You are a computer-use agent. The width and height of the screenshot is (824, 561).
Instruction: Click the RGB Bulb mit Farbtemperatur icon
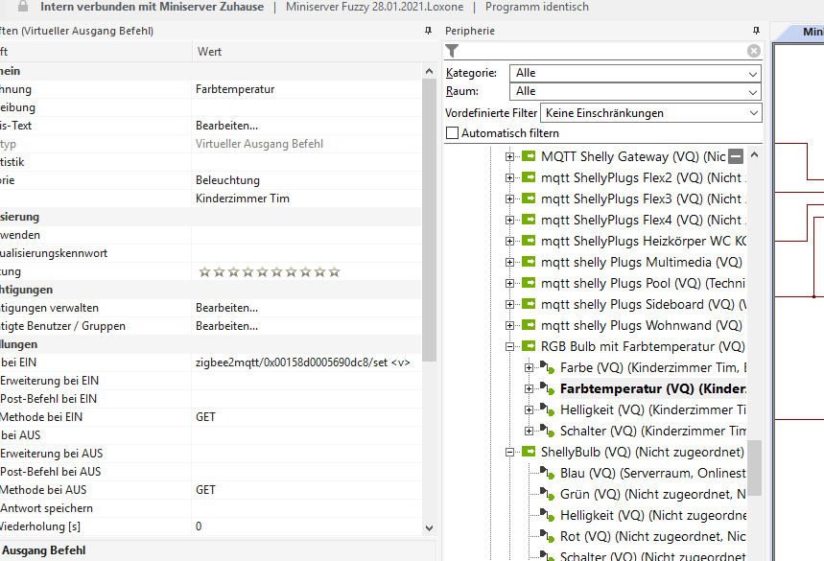coord(528,346)
